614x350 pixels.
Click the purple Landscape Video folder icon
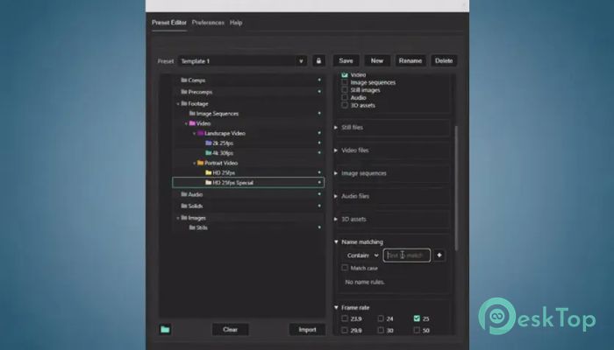[x=201, y=133]
